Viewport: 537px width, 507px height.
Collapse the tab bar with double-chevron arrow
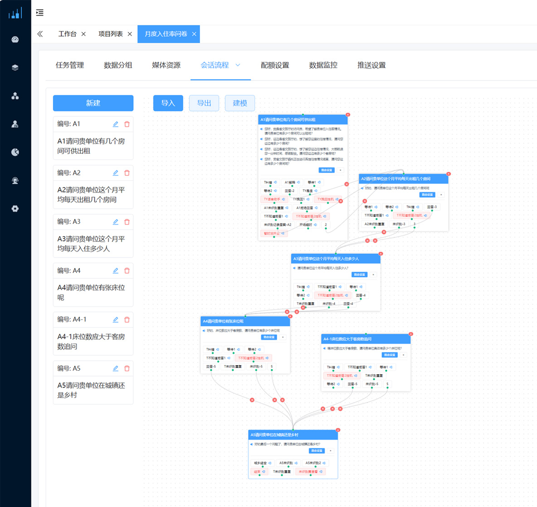(40, 34)
